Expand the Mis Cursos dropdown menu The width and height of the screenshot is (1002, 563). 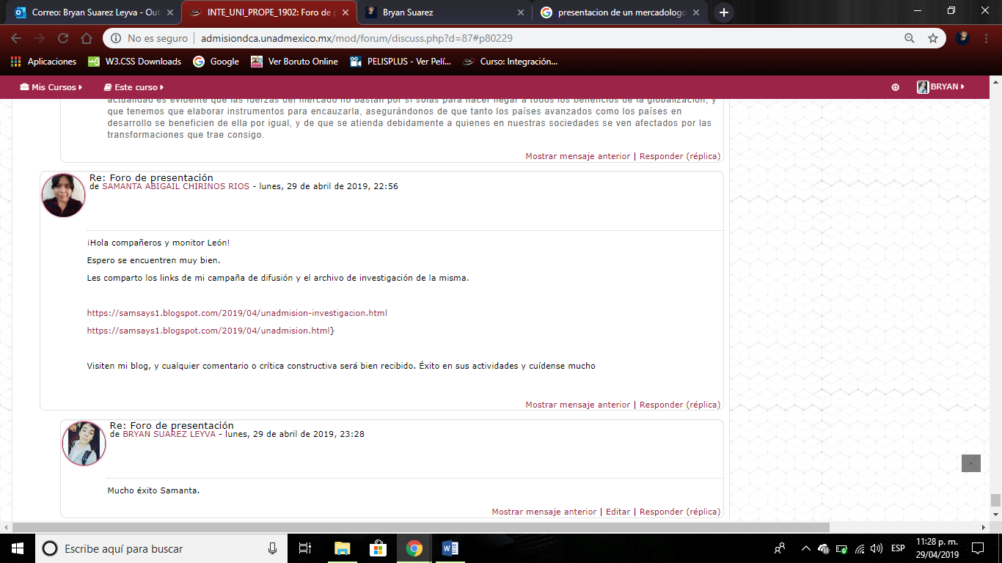pos(51,87)
